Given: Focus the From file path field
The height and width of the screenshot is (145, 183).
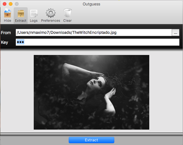Looking at the screenshot, I should point(94,32).
